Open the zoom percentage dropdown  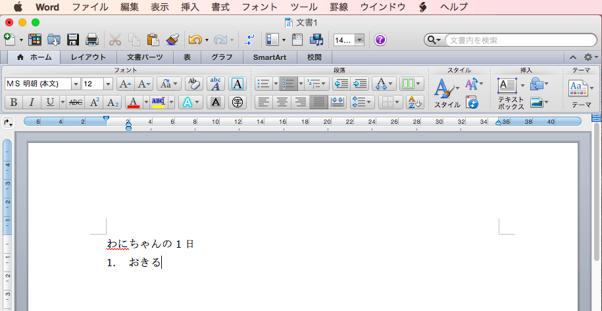tap(360, 40)
